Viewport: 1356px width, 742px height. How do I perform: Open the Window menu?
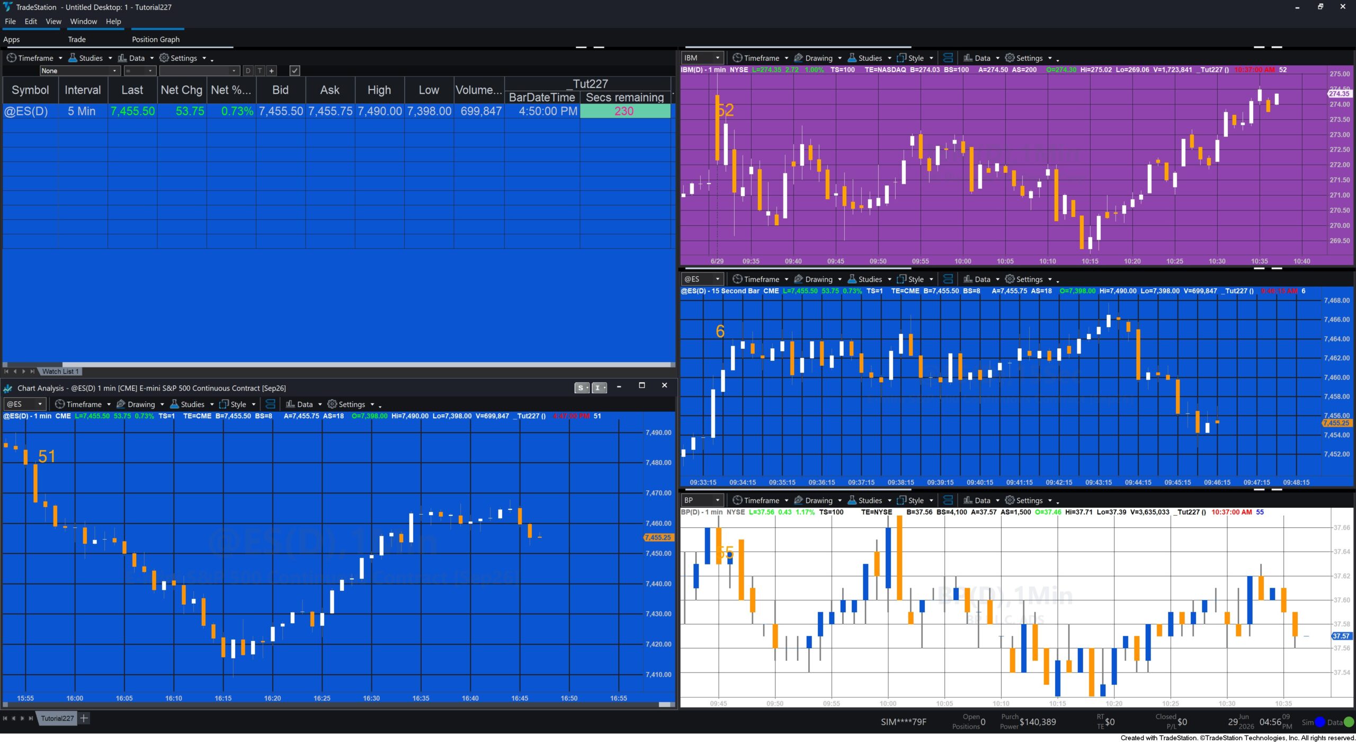pyautogui.click(x=84, y=21)
